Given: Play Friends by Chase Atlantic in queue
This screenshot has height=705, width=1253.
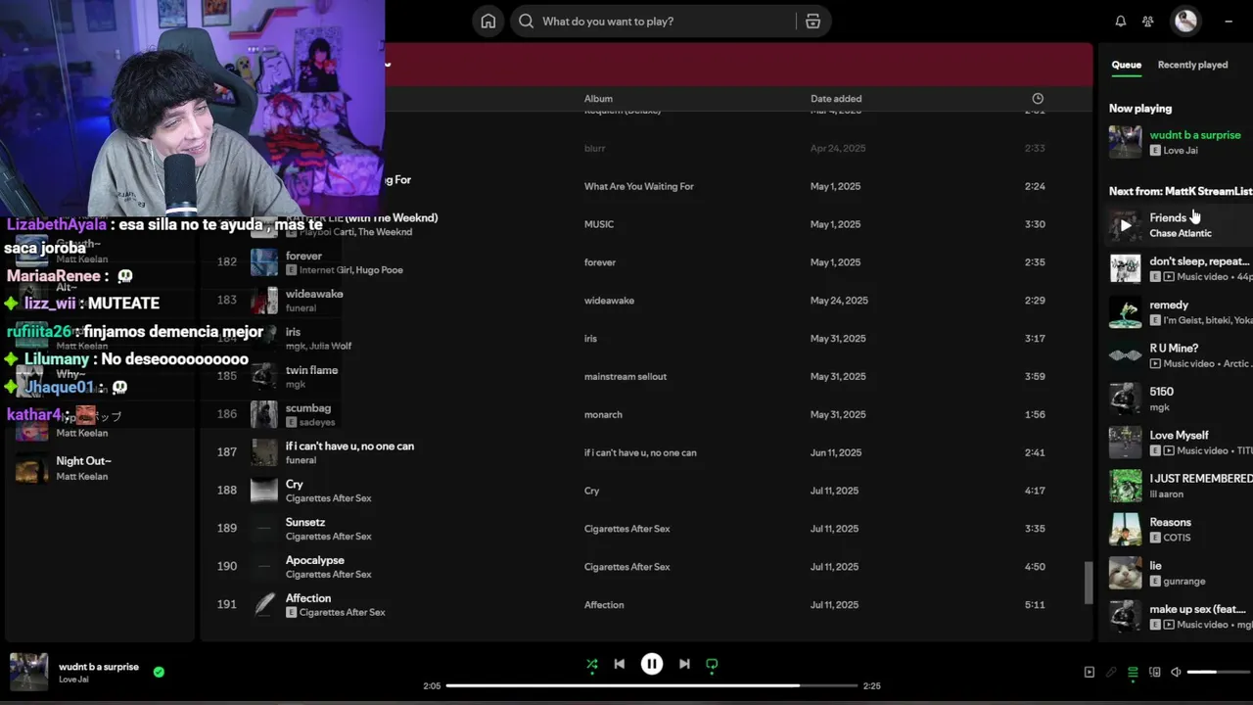Looking at the screenshot, I should point(1125,225).
